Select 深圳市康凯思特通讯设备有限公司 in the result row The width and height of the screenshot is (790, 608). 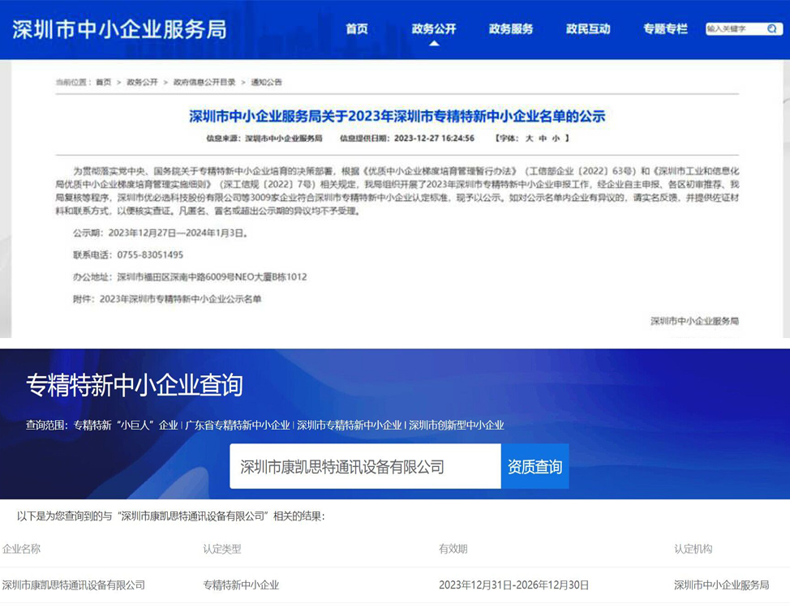coord(74,585)
